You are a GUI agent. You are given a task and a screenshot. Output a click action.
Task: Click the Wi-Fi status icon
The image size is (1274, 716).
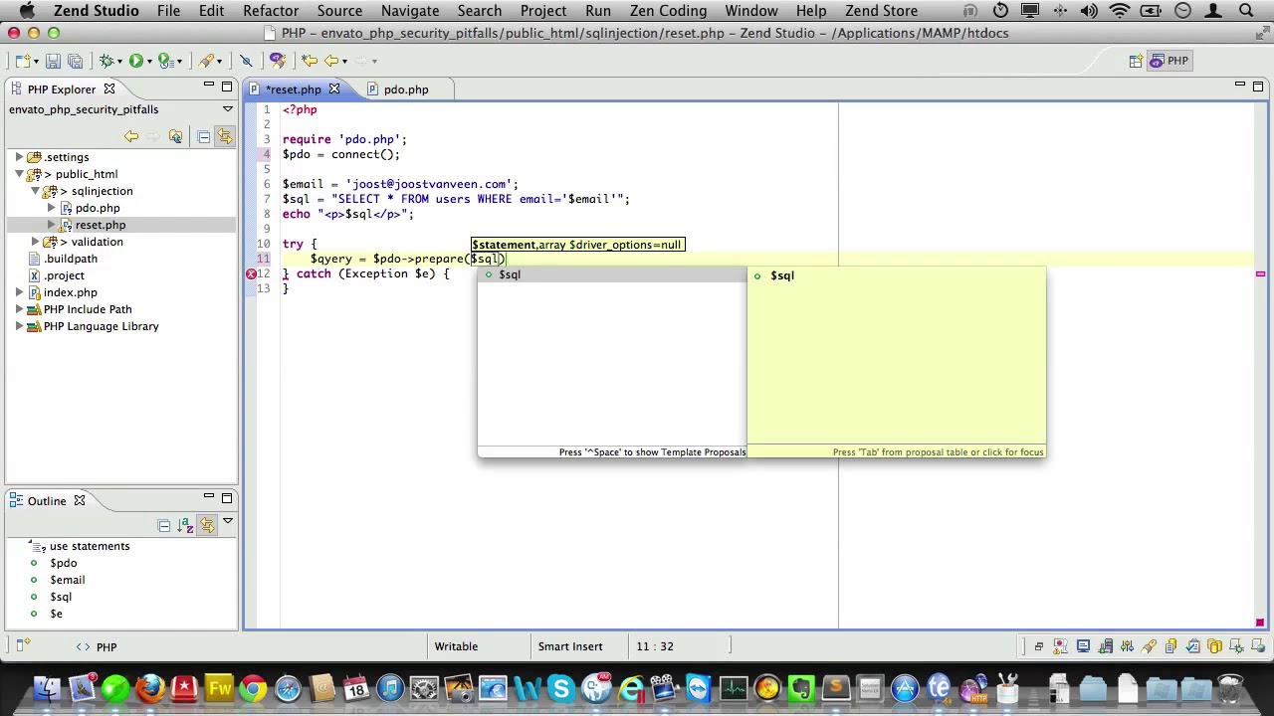1120,11
